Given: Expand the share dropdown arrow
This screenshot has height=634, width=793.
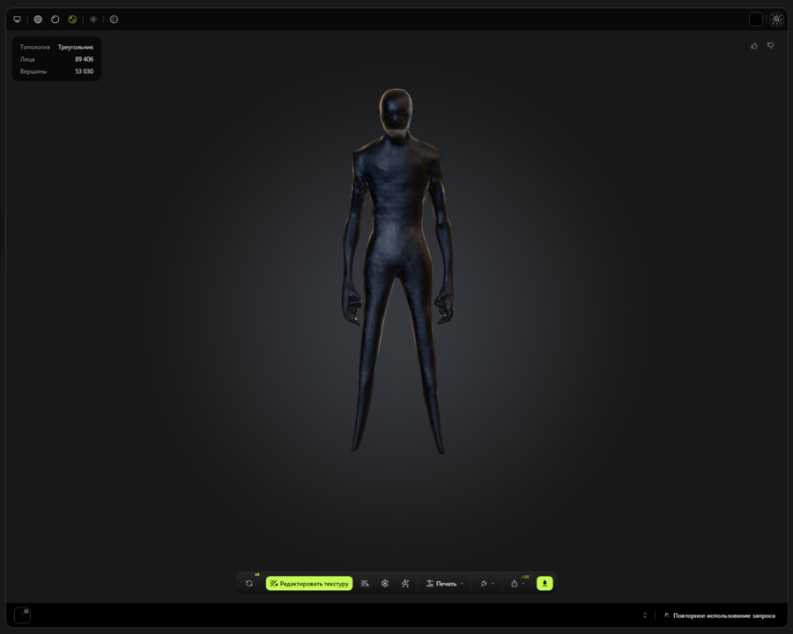Looking at the screenshot, I should (523, 584).
